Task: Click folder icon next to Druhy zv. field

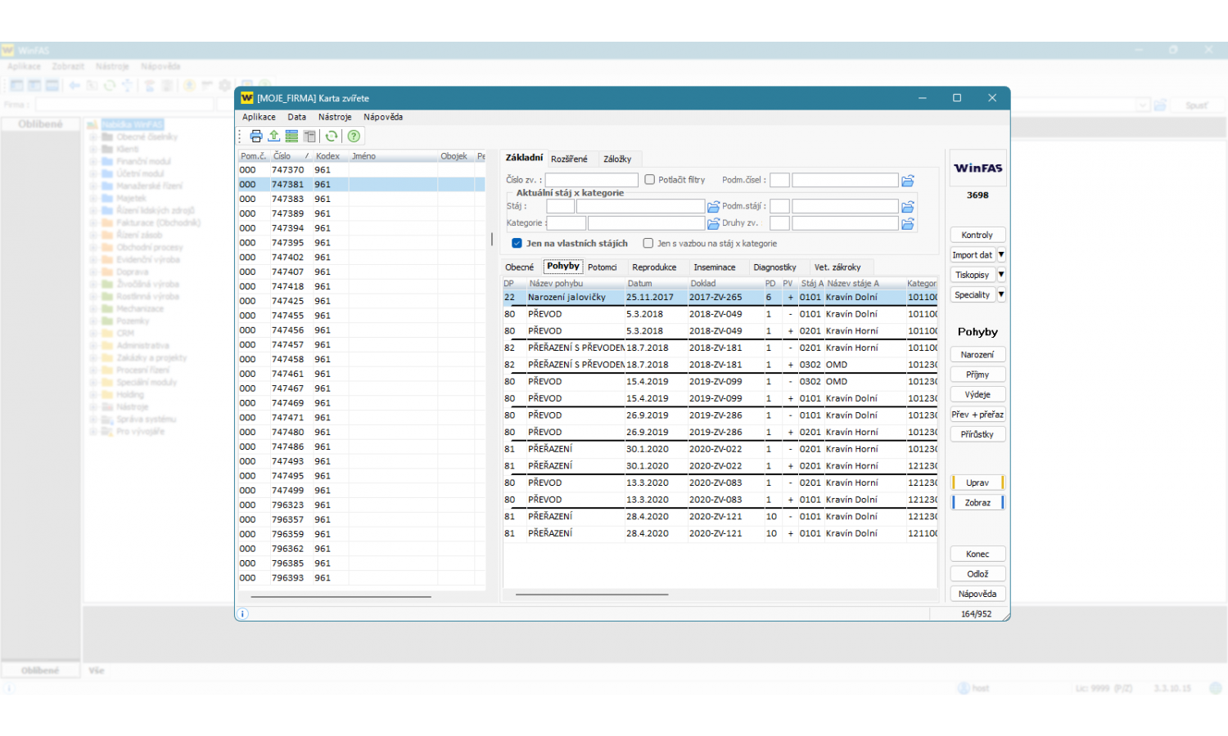Action: click(907, 223)
